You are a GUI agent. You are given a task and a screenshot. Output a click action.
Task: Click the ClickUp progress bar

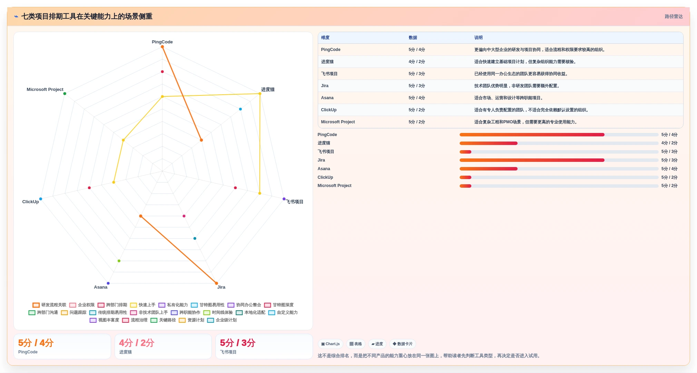[x=559, y=177]
